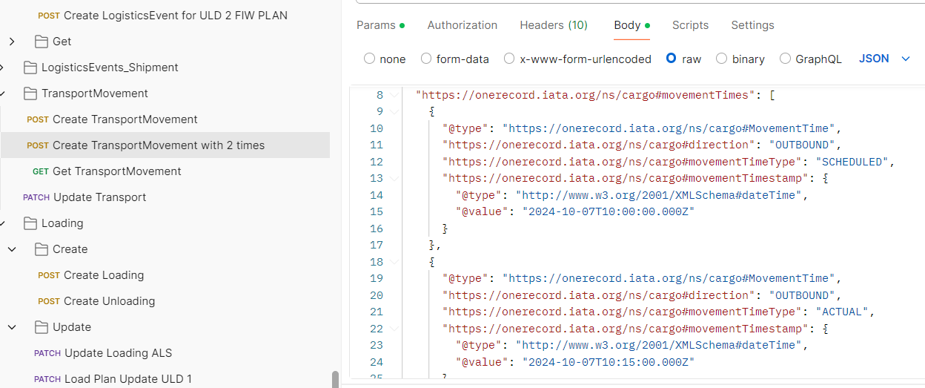Switch to the Headers tab
This screenshot has width=925, height=388.
(553, 25)
